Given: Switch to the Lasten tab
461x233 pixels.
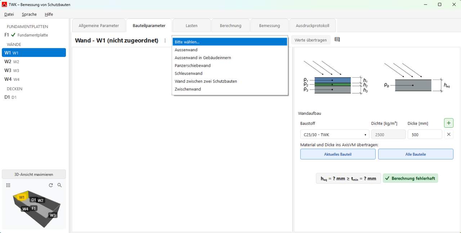Looking at the screenshot, I should click(x=191, y=25).
